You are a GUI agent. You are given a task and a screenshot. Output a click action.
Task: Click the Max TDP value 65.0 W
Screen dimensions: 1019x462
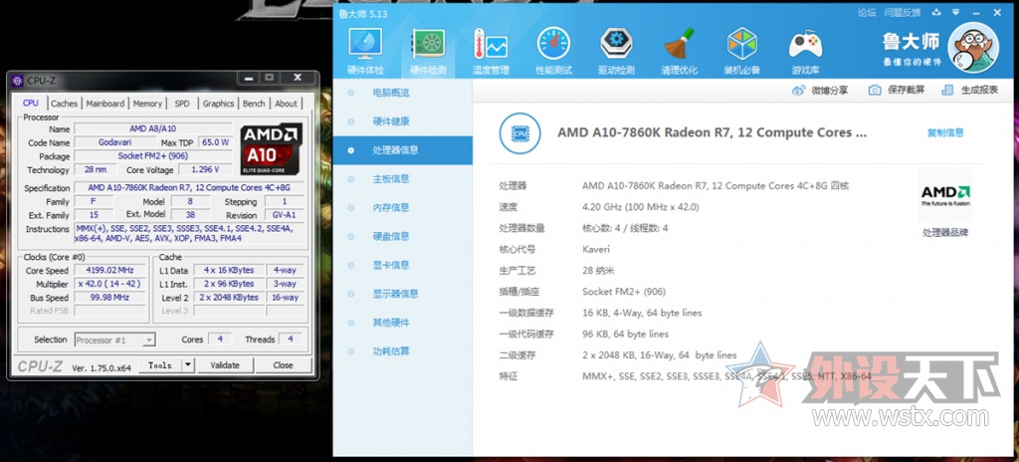coord(215,142)
